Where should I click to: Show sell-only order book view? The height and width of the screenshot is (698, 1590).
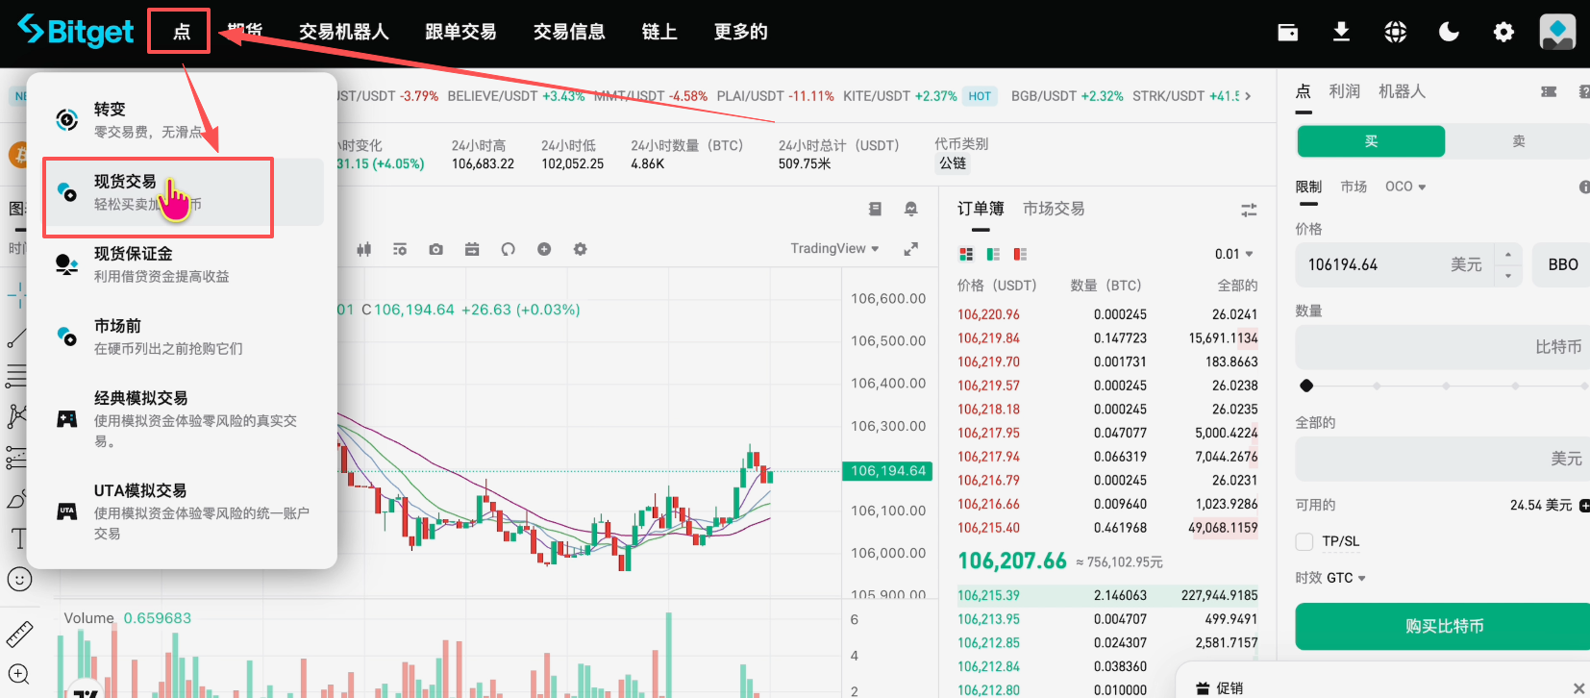point(1020,255)
